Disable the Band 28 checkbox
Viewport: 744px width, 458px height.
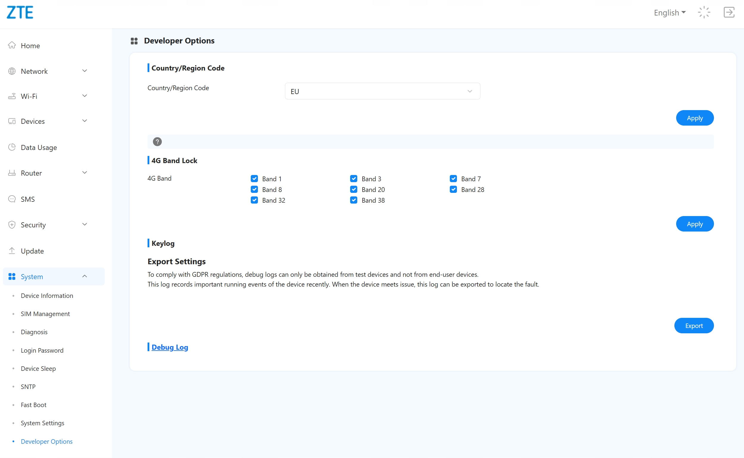453,189
